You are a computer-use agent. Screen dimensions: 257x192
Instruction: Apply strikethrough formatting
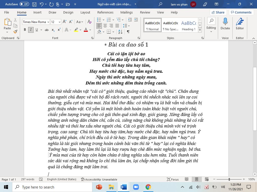pos(46,30)
